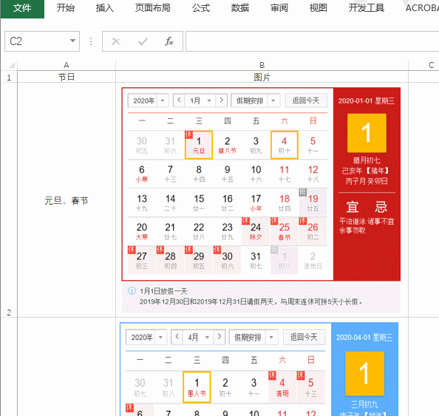Select January 1 元旦 in calendar
439x416 pixels.
[199, 145]
